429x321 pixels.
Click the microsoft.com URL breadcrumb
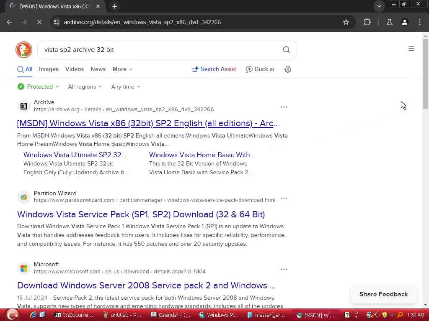pos(119,272)
